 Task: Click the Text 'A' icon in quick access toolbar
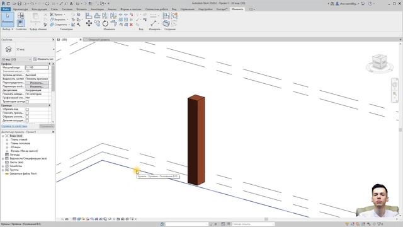[71, 4]
